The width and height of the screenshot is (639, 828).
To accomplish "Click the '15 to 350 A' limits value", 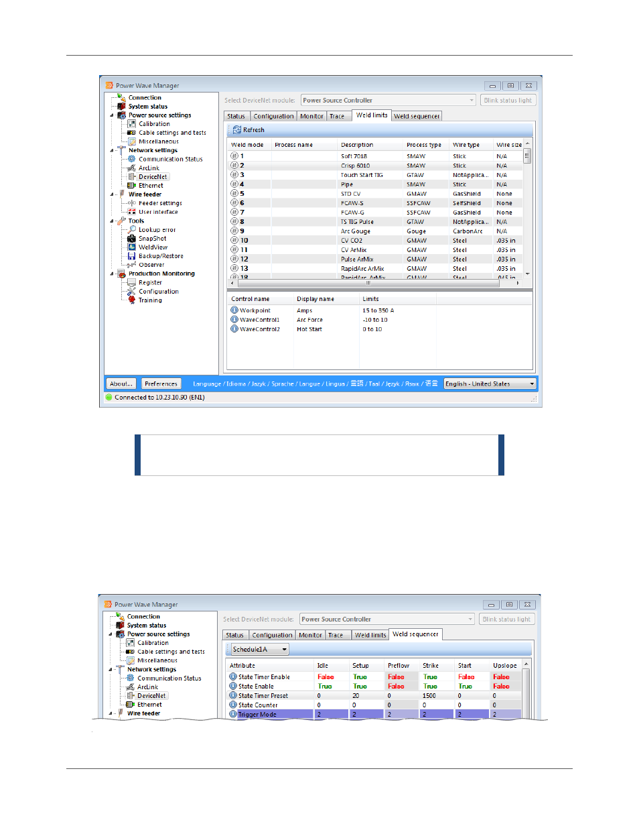I will tap(378, 310).
